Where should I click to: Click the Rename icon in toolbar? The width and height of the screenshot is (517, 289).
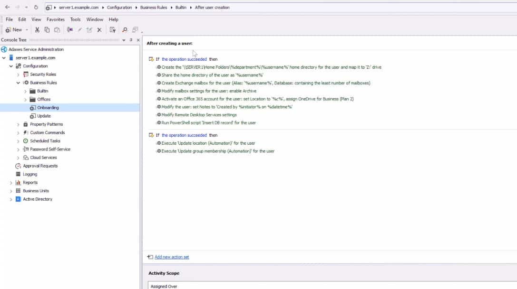(x=80, y=30)
